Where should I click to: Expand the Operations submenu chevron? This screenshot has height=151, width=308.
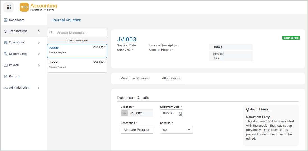[39, 43]
